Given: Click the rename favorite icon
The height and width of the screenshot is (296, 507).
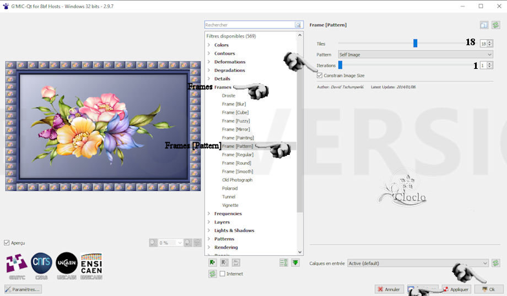Looking at the screenshot, I should (236, 262).
